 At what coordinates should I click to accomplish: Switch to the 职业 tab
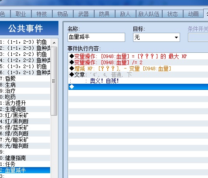[21, 14]
